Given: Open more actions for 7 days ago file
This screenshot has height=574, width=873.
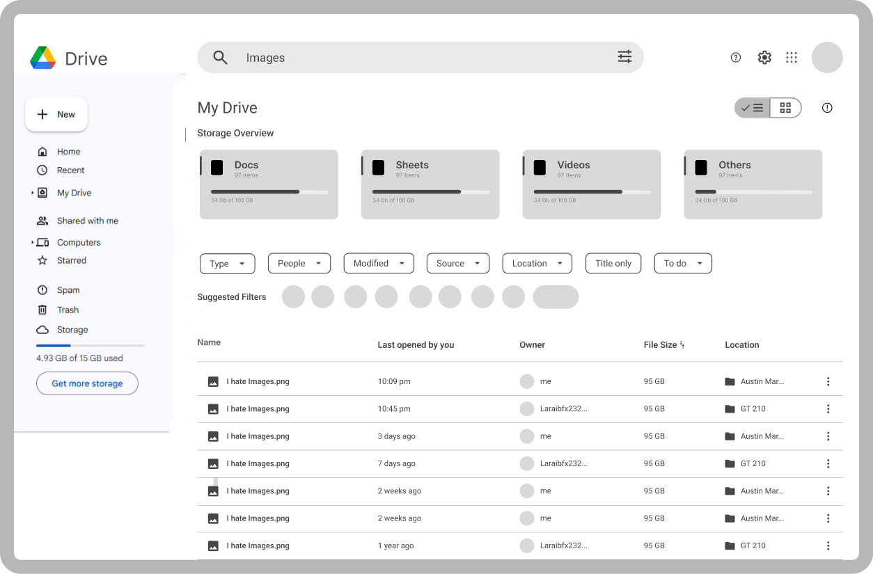Looking at the screenshot, I should (828, 463).
